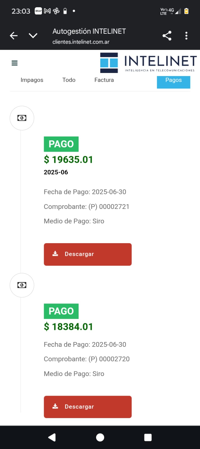Tap the Android recent apps square
200x449 pixels.
tap(148, 437)
